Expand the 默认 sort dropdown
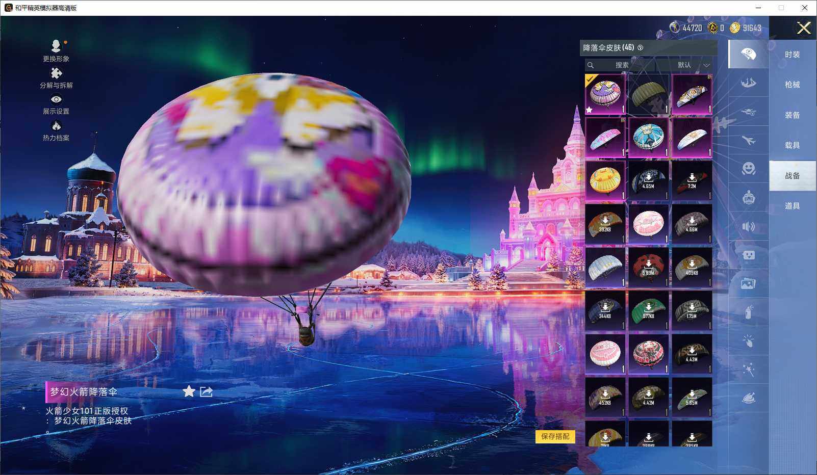 pos(693,65)
